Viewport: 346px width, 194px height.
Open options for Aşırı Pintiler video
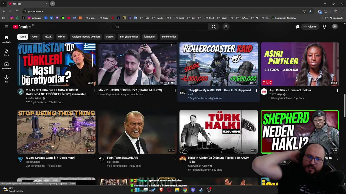click(x=337, y=91)
